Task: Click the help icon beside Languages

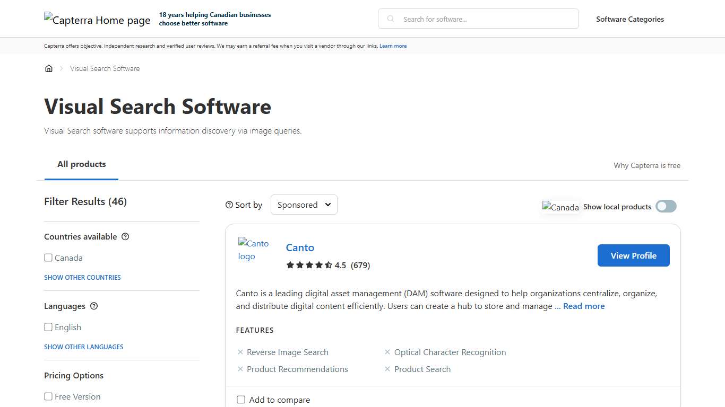Action: click(x=94, y=306)
